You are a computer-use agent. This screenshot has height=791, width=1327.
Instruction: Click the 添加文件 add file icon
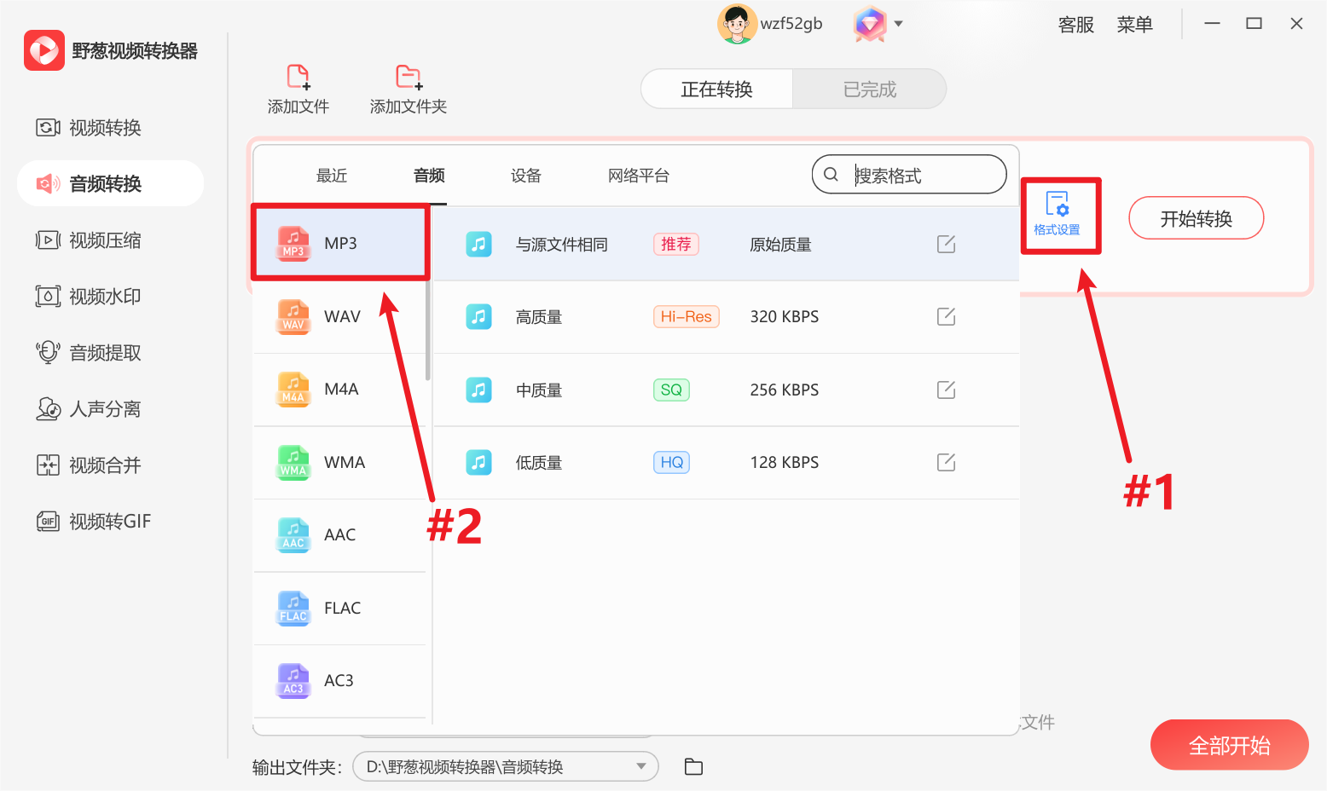click(x=298, y=88)
